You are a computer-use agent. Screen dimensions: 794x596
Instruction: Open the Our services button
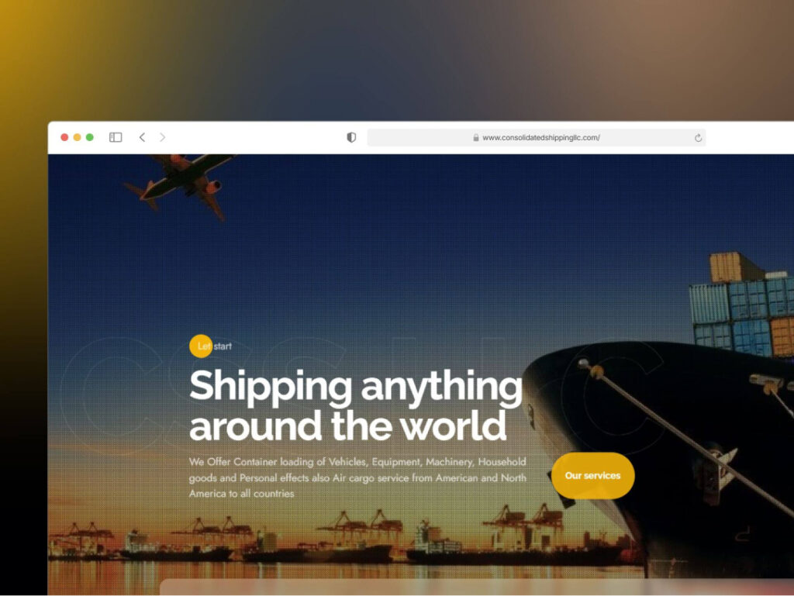[592, 476]
